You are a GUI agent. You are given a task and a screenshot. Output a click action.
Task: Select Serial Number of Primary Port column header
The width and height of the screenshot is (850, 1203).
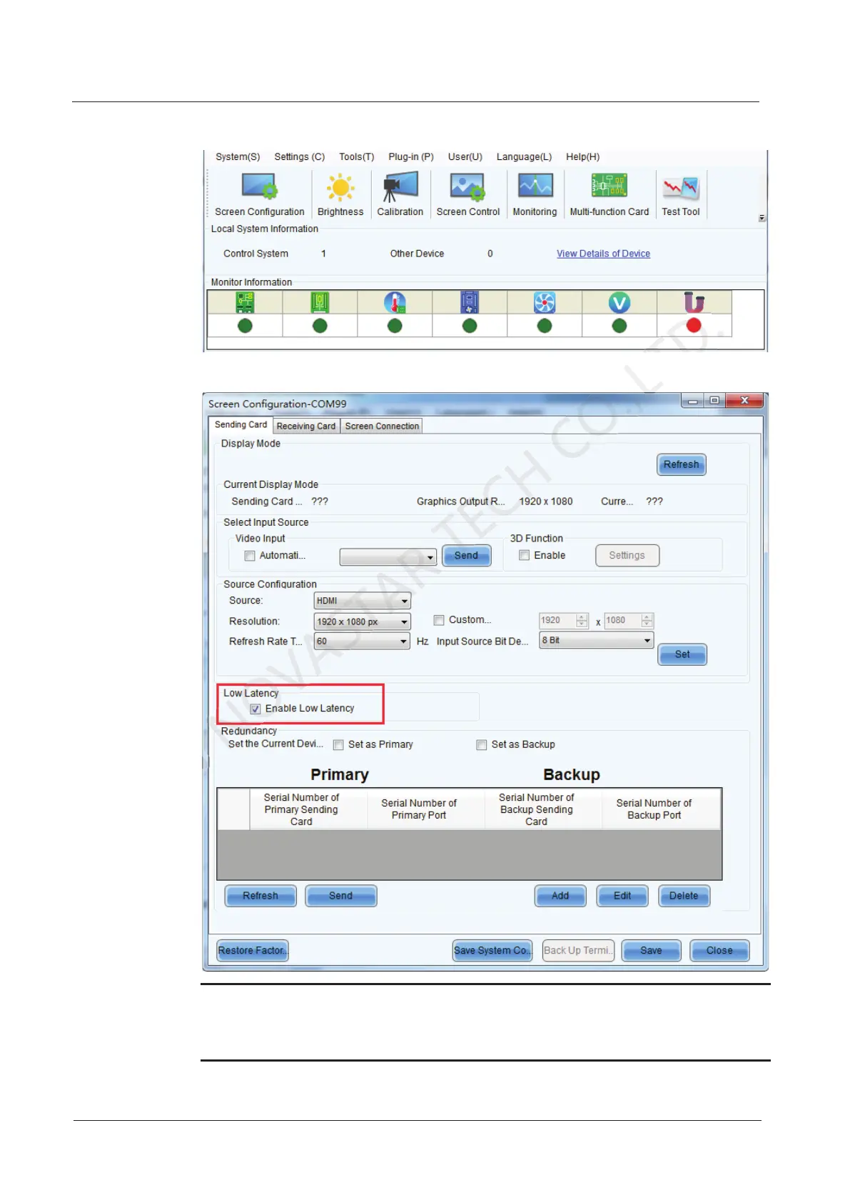(x=426, y=809)
